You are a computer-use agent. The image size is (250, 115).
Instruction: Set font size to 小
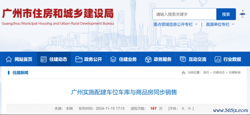point(189,108)
